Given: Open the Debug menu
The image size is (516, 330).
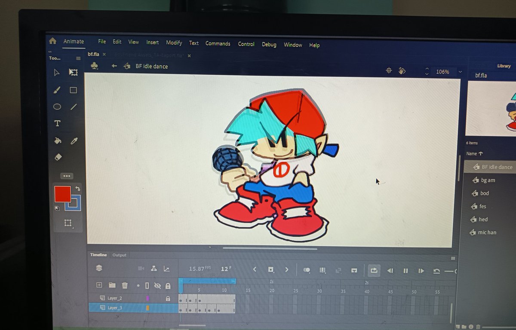Looking at the screenshot, I should pos(269,44).
